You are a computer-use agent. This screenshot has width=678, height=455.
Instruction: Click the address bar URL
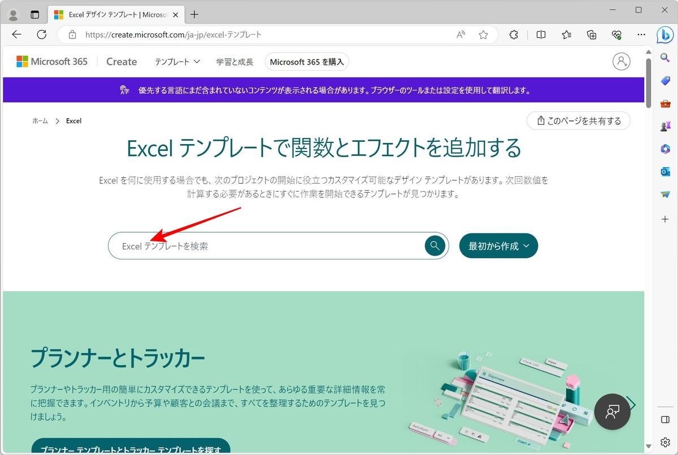click(x=173, y=34)
